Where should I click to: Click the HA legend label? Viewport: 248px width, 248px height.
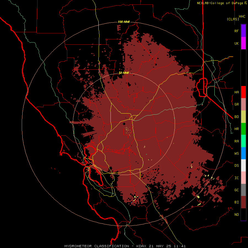pos(236,92)
